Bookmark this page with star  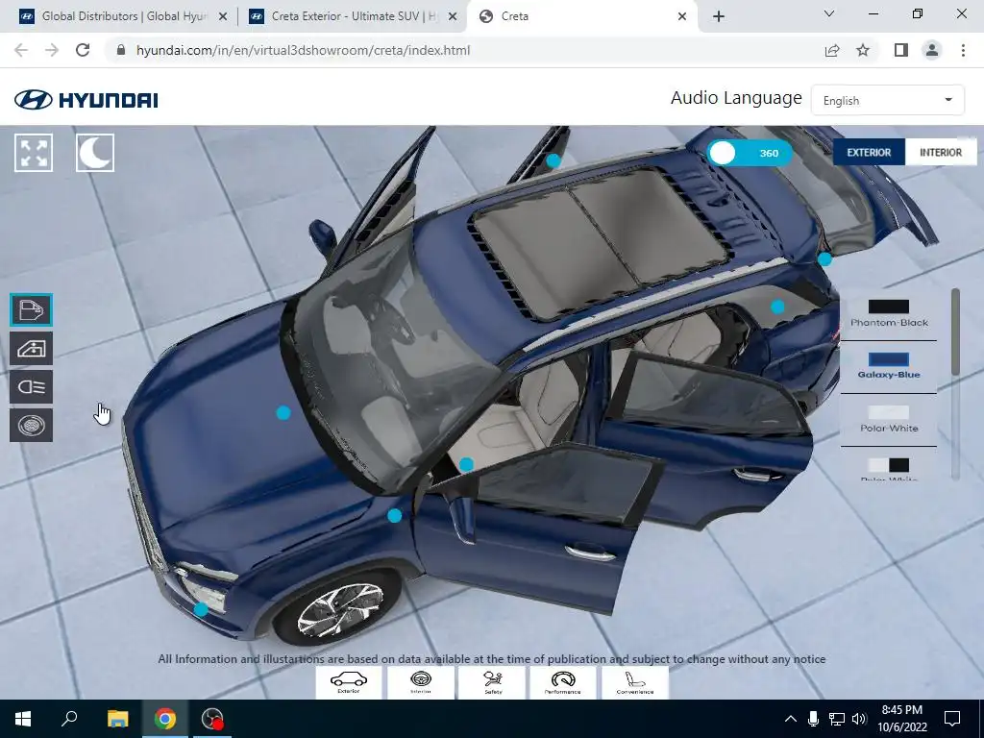point(863,50)
